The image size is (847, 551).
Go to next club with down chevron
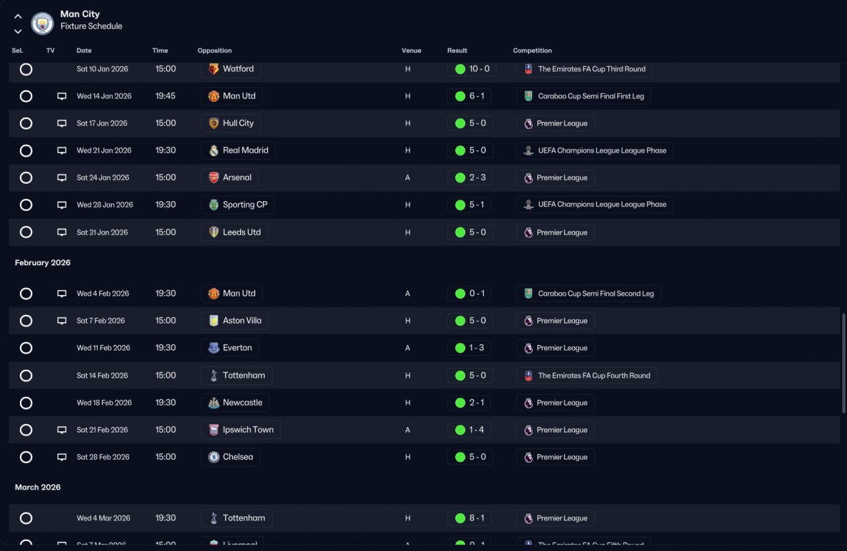pos(18,31)
